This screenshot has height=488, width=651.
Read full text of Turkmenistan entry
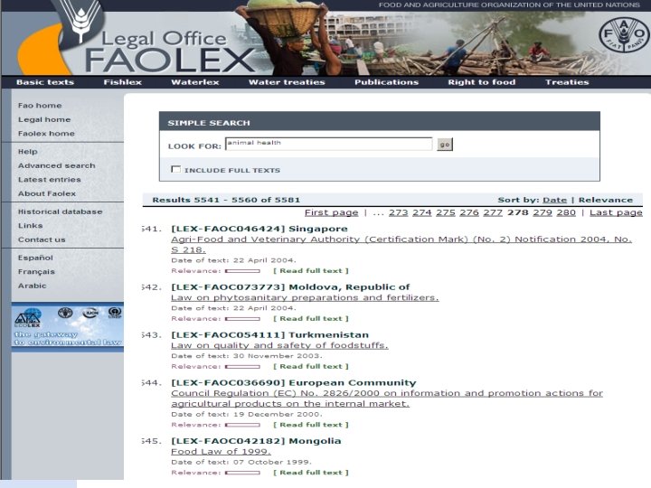click(311, 366)
